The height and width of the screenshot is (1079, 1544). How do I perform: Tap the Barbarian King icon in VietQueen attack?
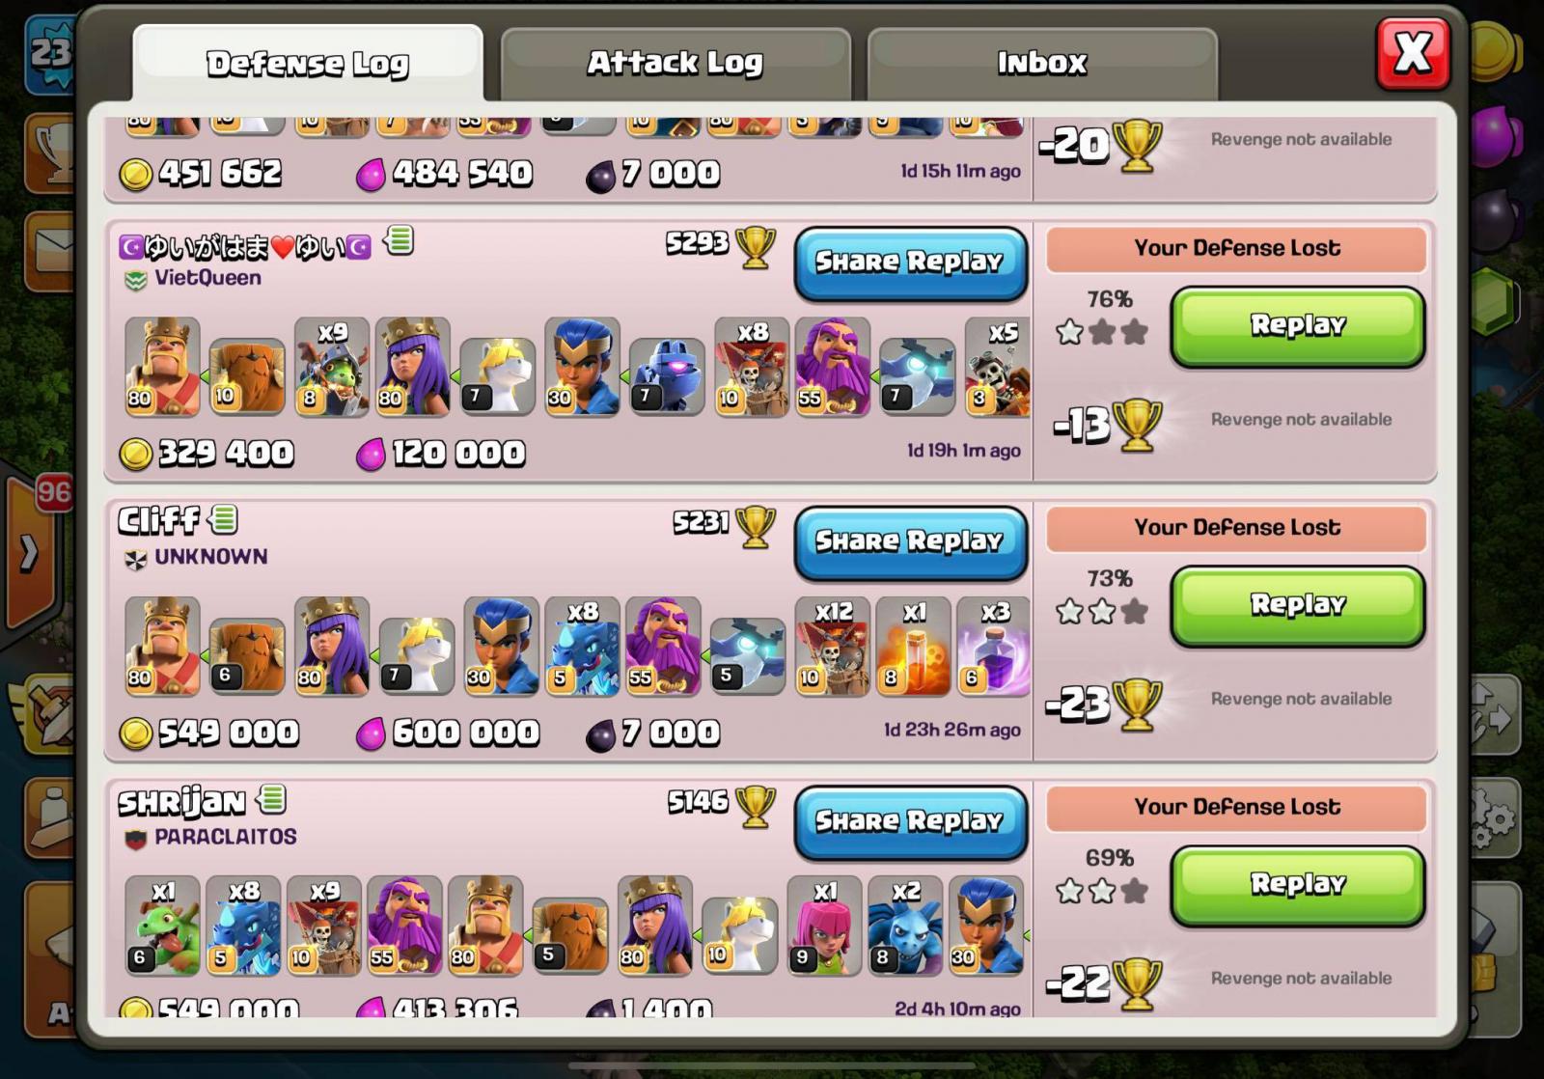(162, 367)
